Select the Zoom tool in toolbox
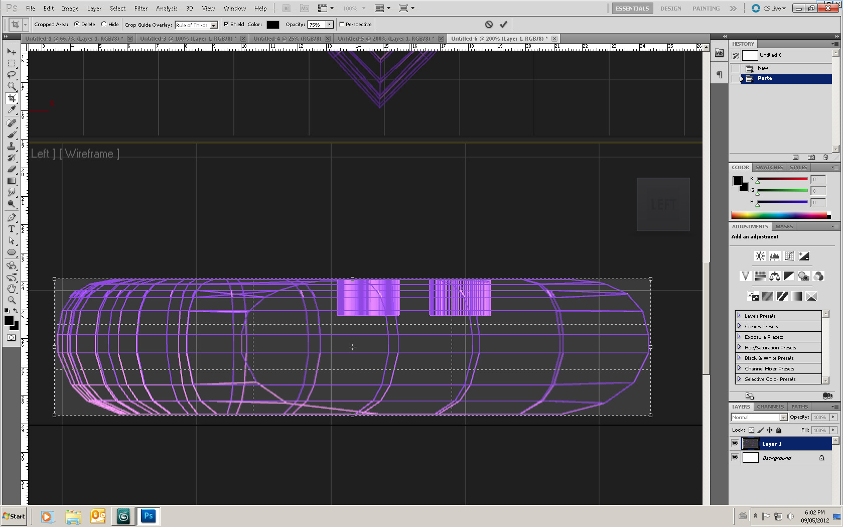Viewport: 843px width, 527px height. (x=12, y=300)
